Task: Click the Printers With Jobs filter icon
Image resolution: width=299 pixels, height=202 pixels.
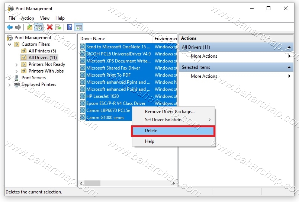Action: point(24,71)
